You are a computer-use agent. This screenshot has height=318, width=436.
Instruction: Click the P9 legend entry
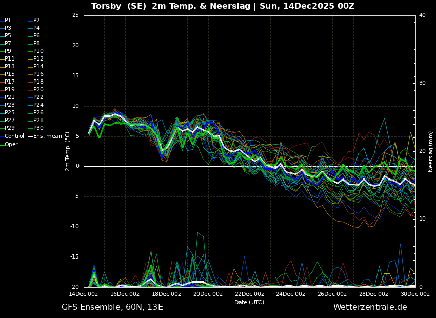(x=6, y=51)
